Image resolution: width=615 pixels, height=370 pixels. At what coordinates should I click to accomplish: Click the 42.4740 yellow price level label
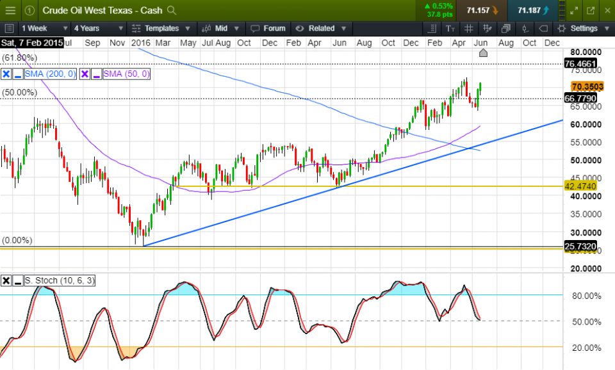pos(580,186)
